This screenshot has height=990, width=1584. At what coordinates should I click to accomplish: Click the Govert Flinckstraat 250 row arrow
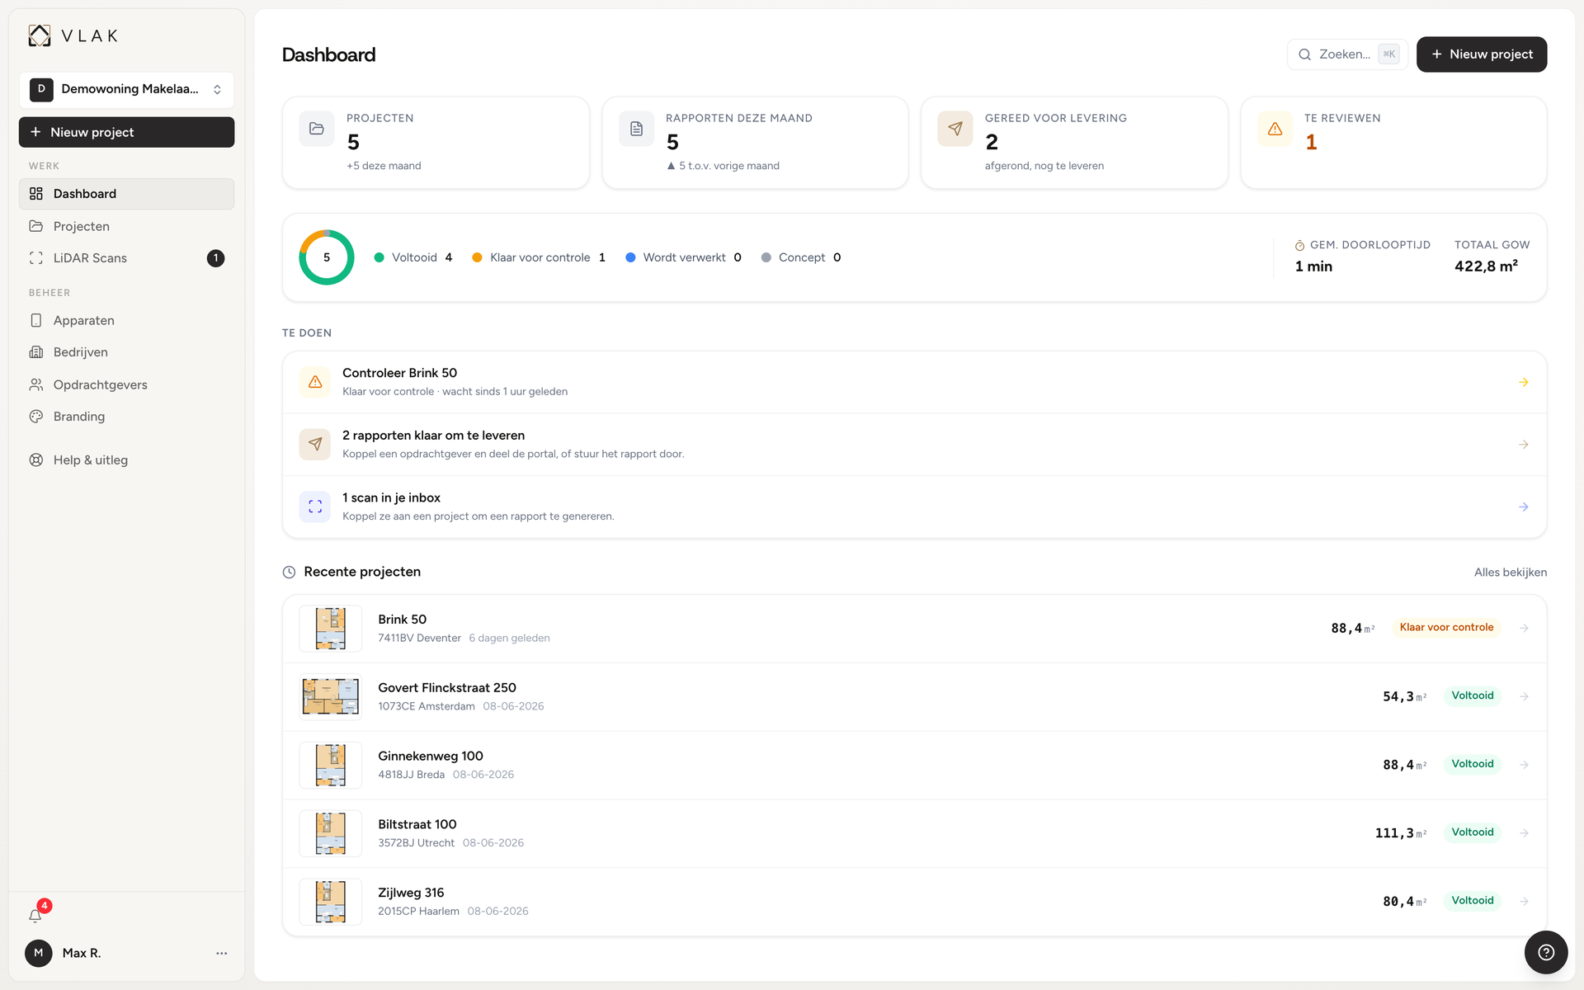[1525, 696]
